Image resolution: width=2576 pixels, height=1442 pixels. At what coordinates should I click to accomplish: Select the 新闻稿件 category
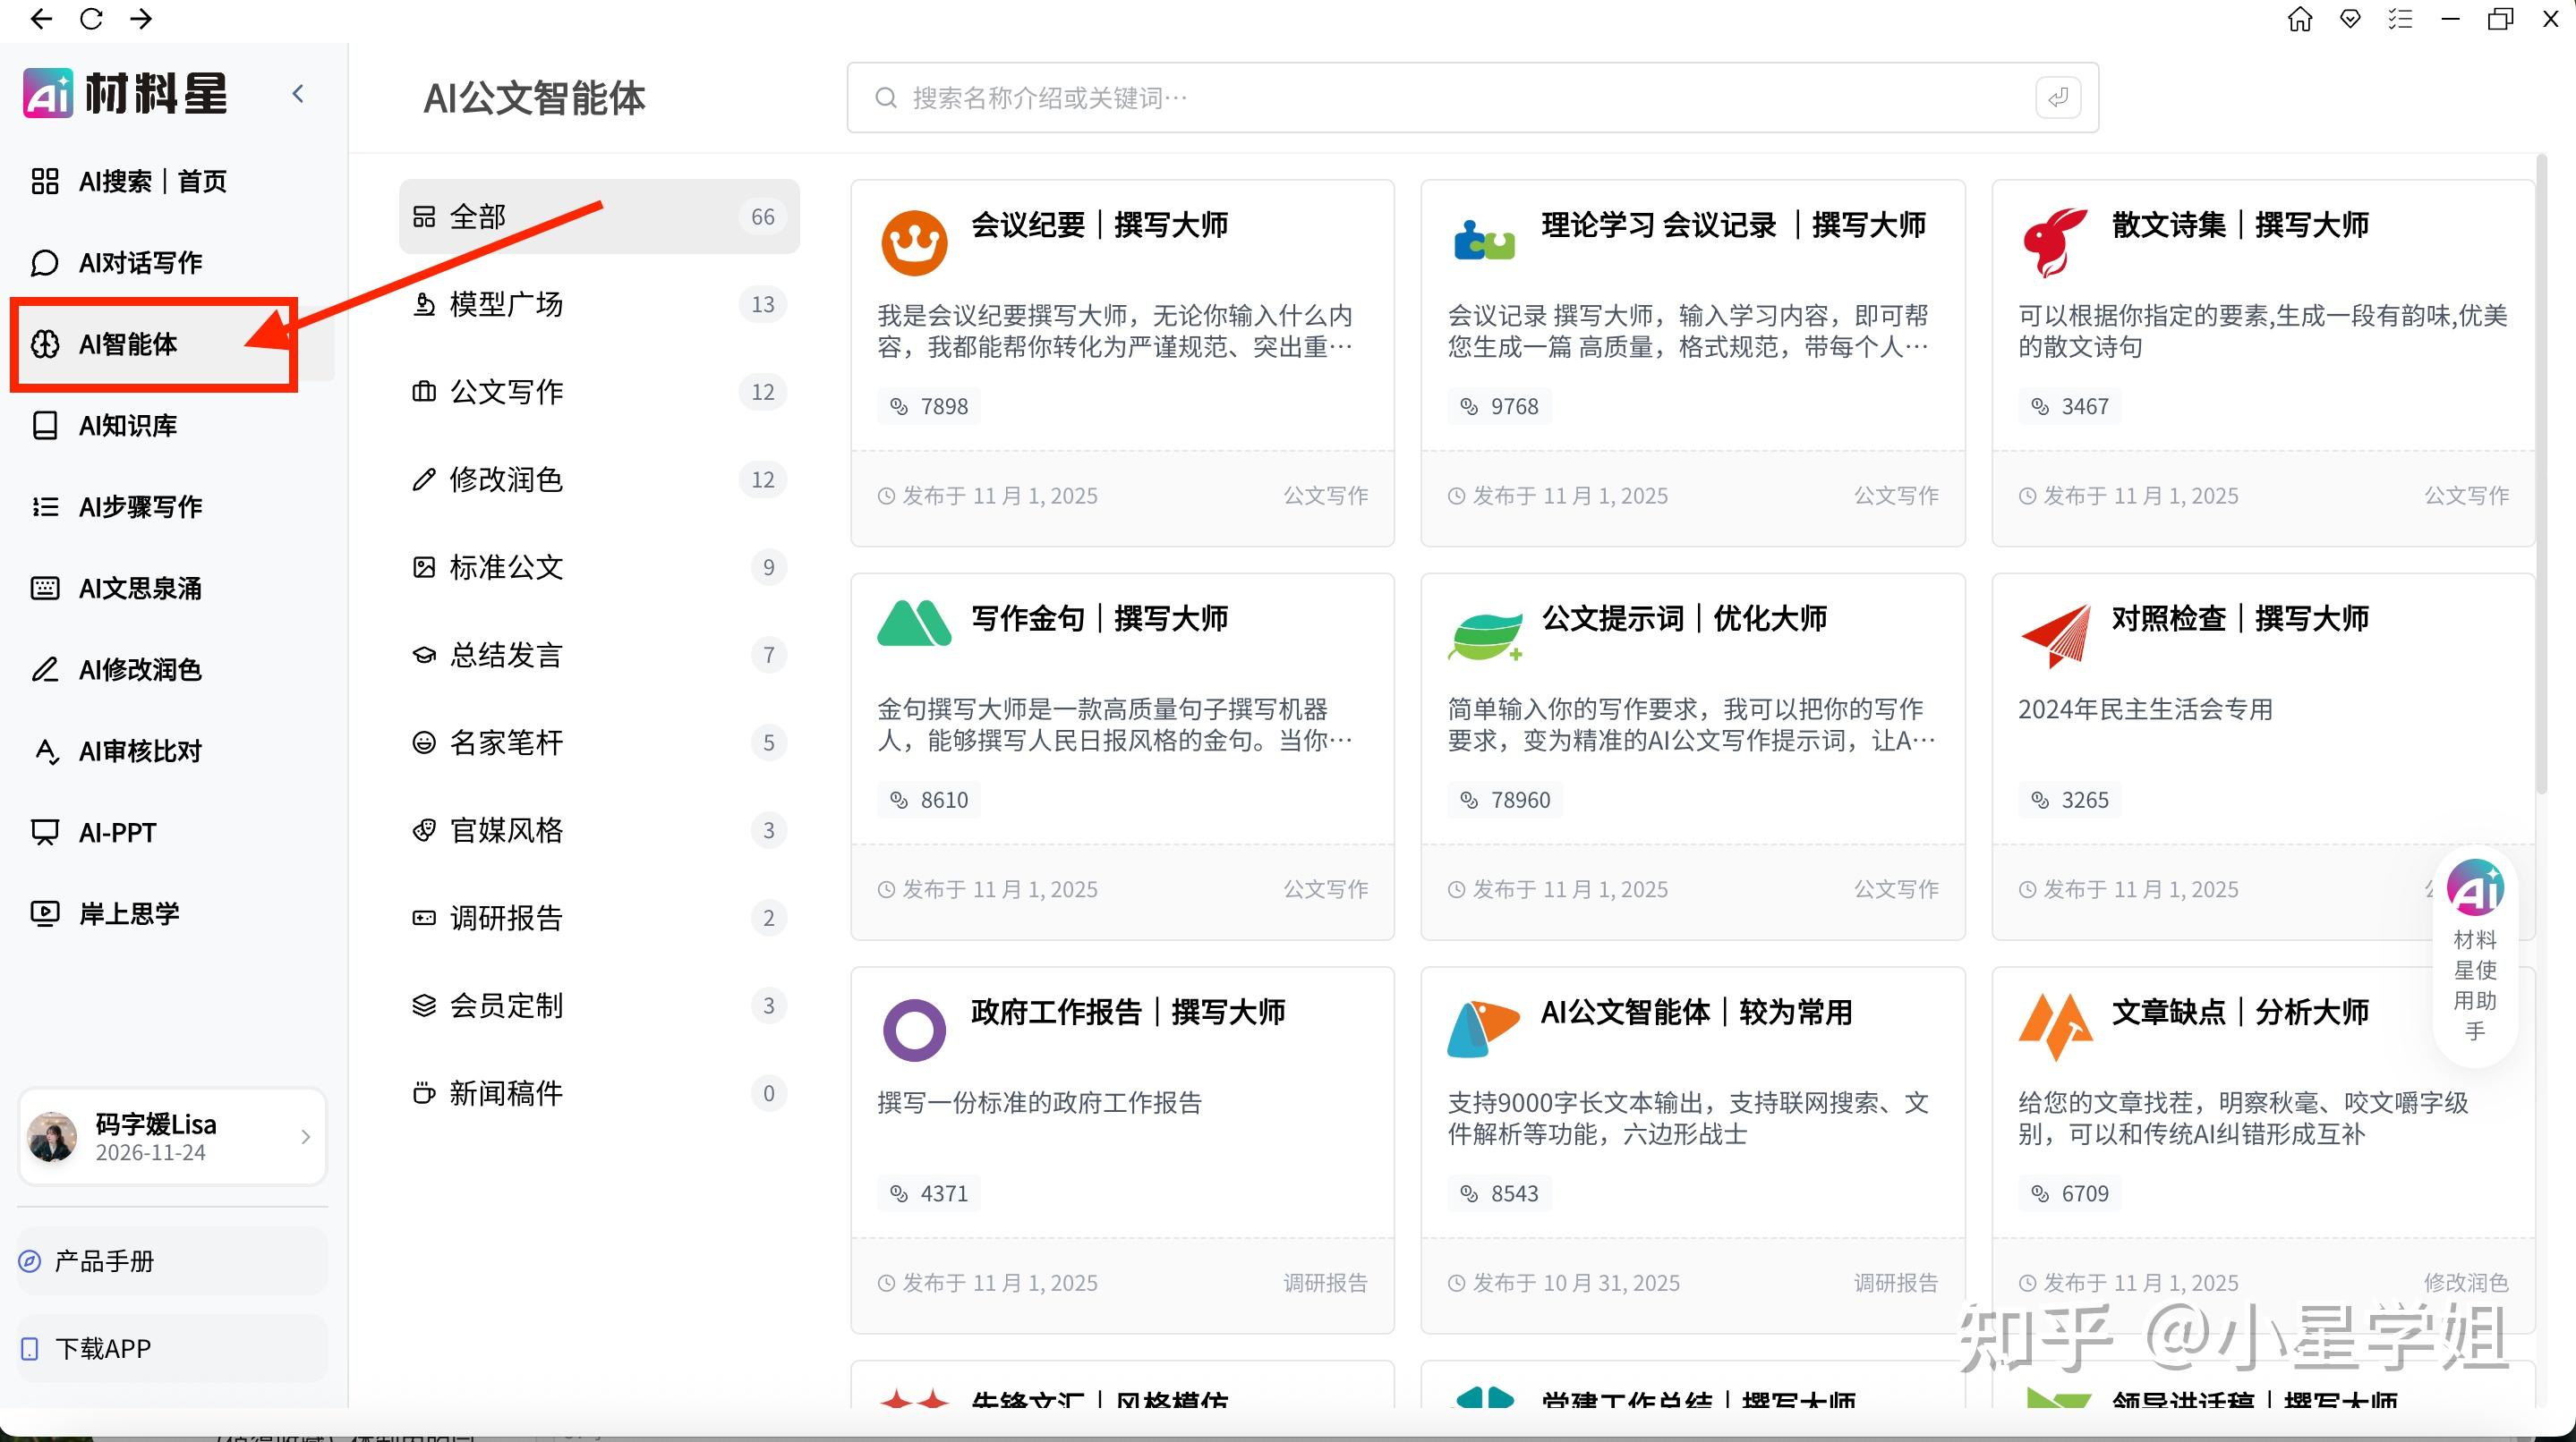(599, 1093)
